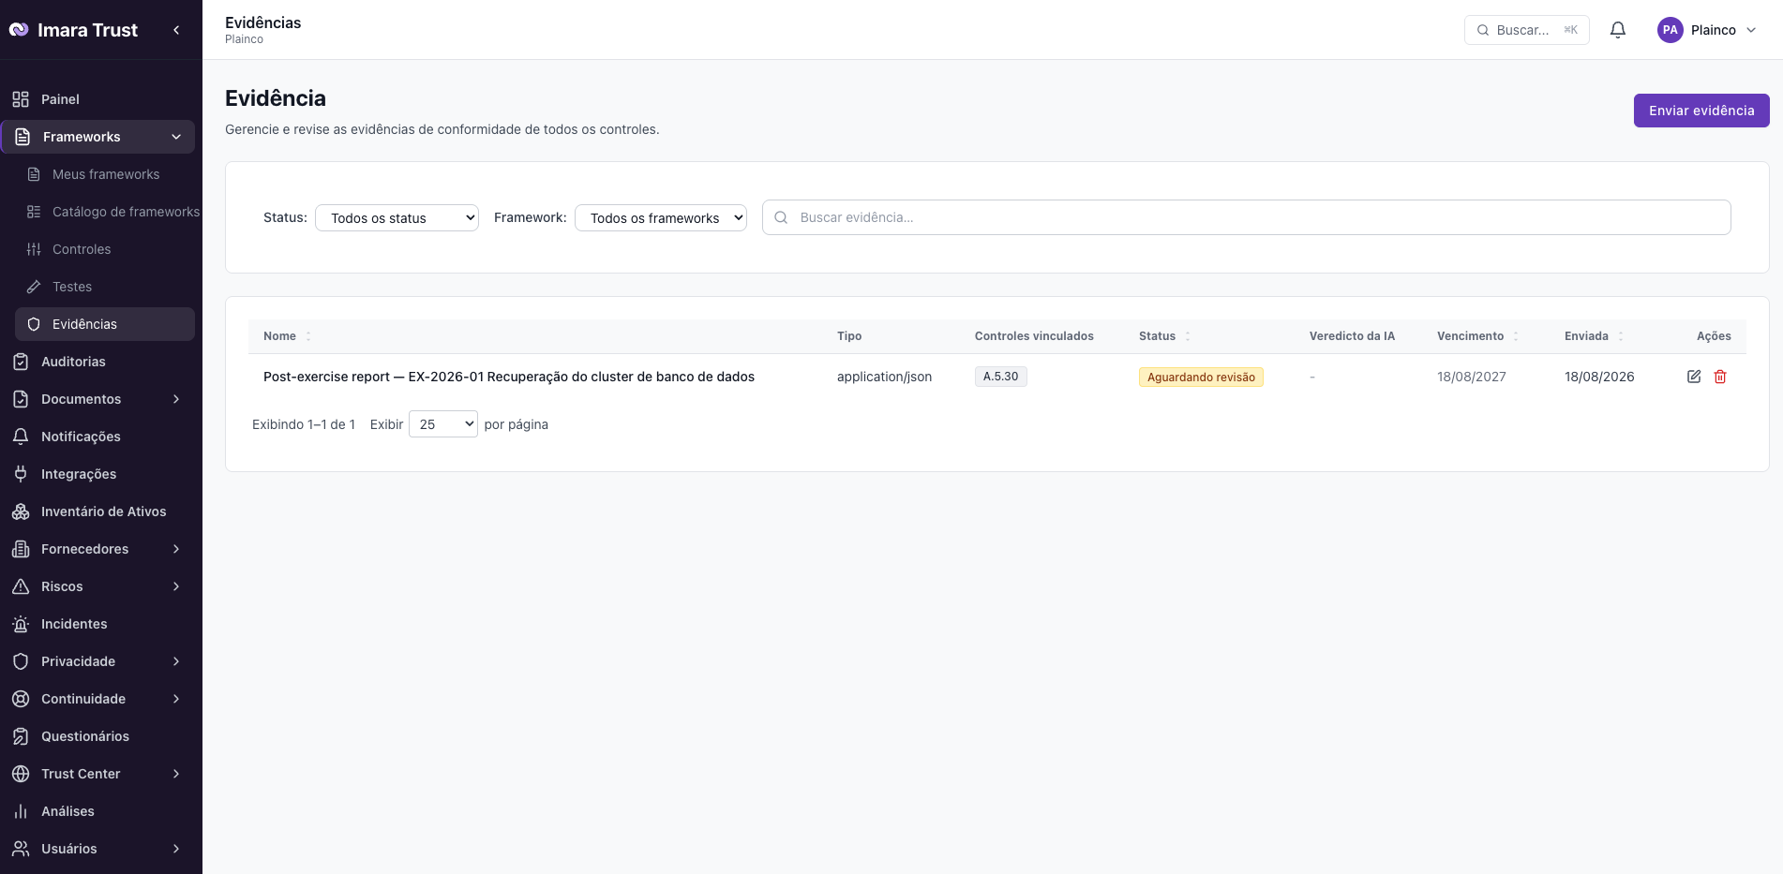Open the Status filter dropdown
Screen dimensions: 1783x874
pyautogui.click(x=397, y=217)
